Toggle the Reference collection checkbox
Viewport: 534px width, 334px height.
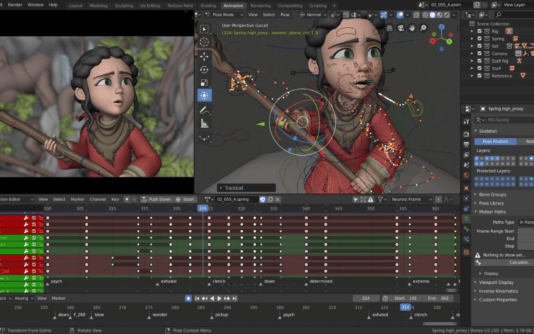[x=479, y=75]
